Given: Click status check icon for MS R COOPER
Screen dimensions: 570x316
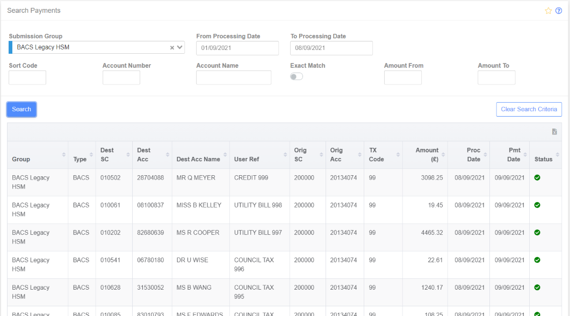Looking at the screenshot, I should [537, 232].
